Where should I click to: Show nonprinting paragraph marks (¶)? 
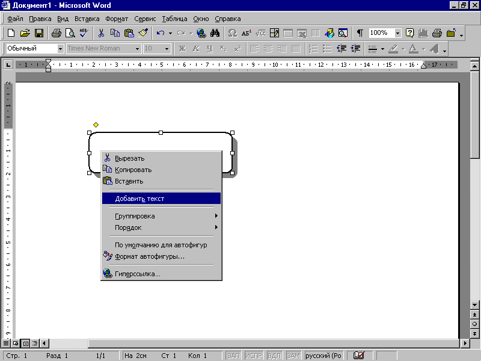pyautogui.click(x=360, y=33)
